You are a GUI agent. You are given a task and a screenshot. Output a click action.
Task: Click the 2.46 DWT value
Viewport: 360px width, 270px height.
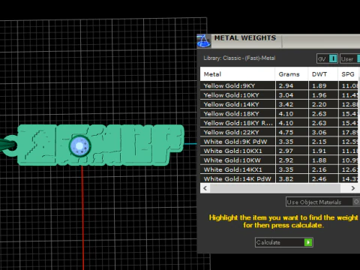point(319,178)
